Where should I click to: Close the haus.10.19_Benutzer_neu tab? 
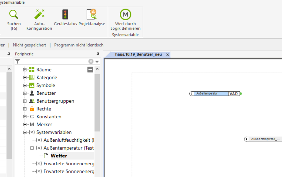point(167,55)
